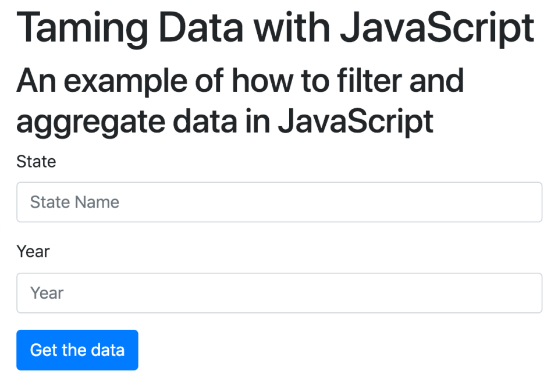Screen dimensions: 558x381
Task: Click the main page title
Action: [x=275, y=27]
